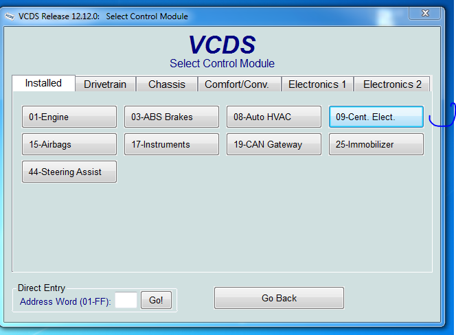Open the 01-Engine control module

point(69,117)
